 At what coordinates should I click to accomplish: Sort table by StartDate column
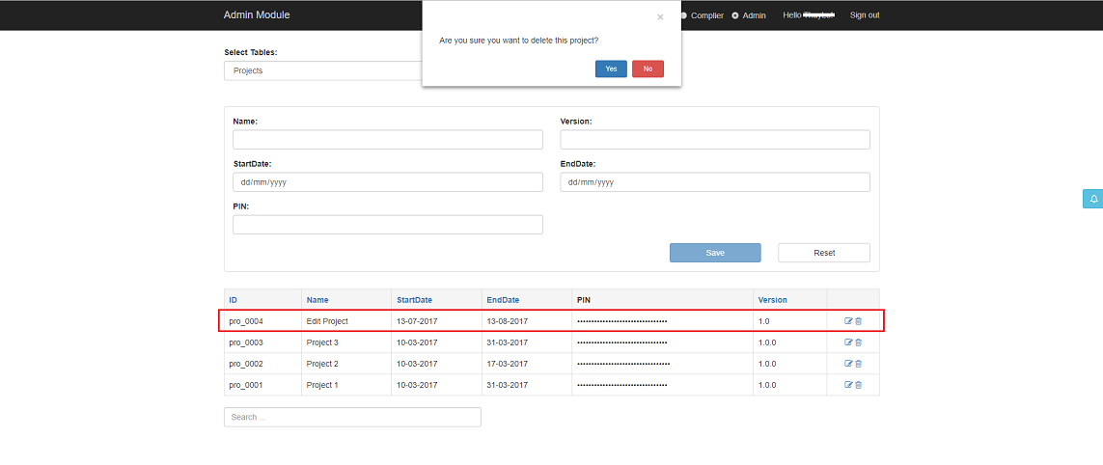[x=414, y=300]
